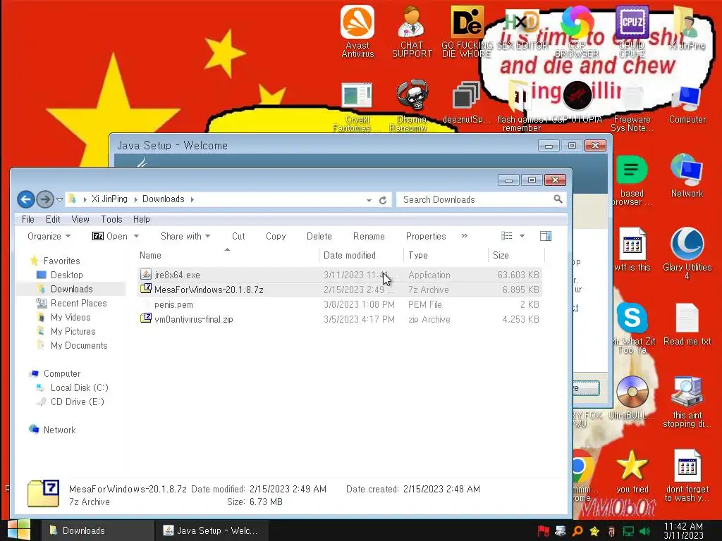Screen dimensions: 722x541
Task: Open the Dharma Ransomw desktop icon
Action: (412, 106)
